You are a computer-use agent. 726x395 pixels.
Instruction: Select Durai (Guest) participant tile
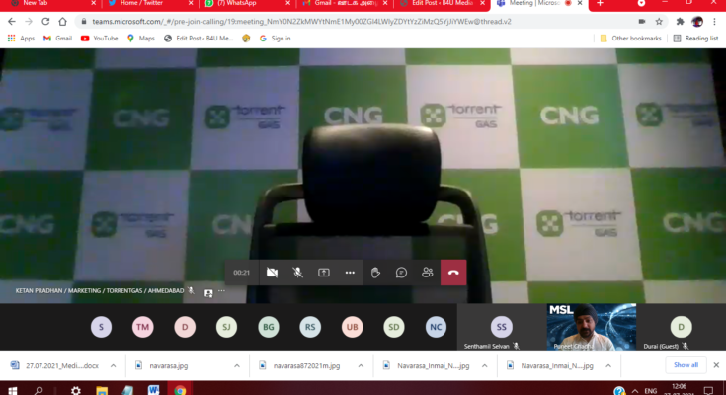682,327
